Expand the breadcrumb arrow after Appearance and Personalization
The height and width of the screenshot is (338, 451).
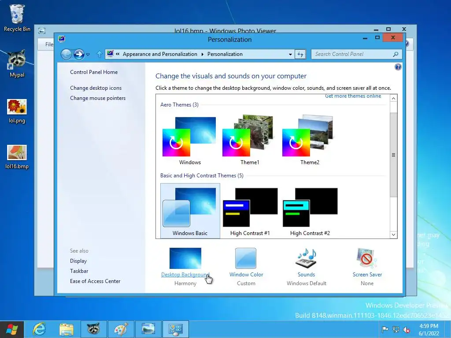click(202, 54)
